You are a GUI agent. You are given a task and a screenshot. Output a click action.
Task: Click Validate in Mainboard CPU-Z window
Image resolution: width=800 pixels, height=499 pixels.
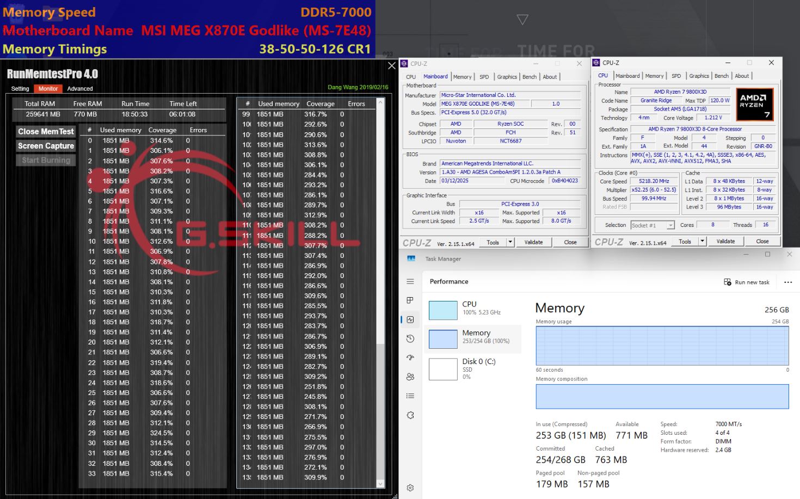pyautogui.click(x=533, y=242)
